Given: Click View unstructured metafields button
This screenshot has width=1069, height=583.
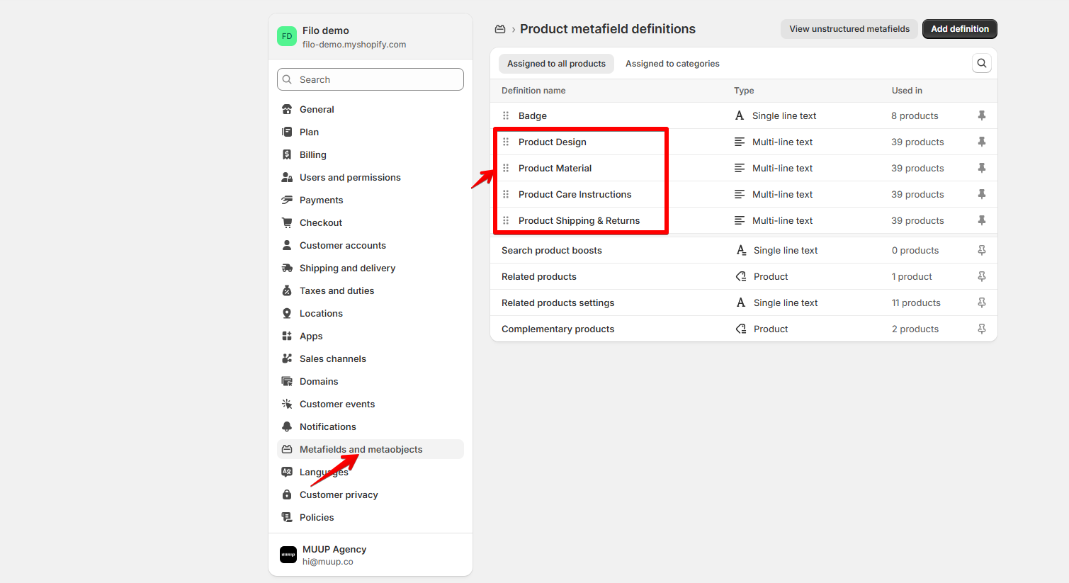Looking at the screenshot, I should tap(849, 29).
